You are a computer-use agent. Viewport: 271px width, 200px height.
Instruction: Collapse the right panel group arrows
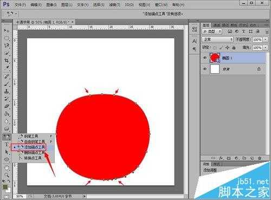pos(267,21)
